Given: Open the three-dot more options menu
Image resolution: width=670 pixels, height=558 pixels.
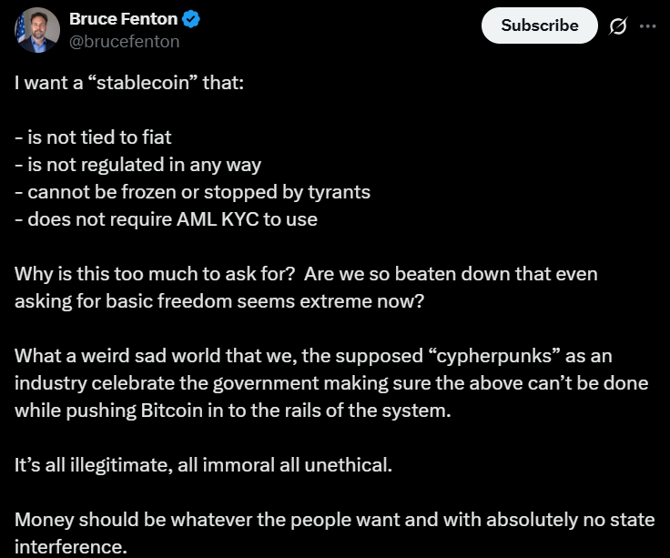Looking at the screenshot, I should click(x=647, y=26).
